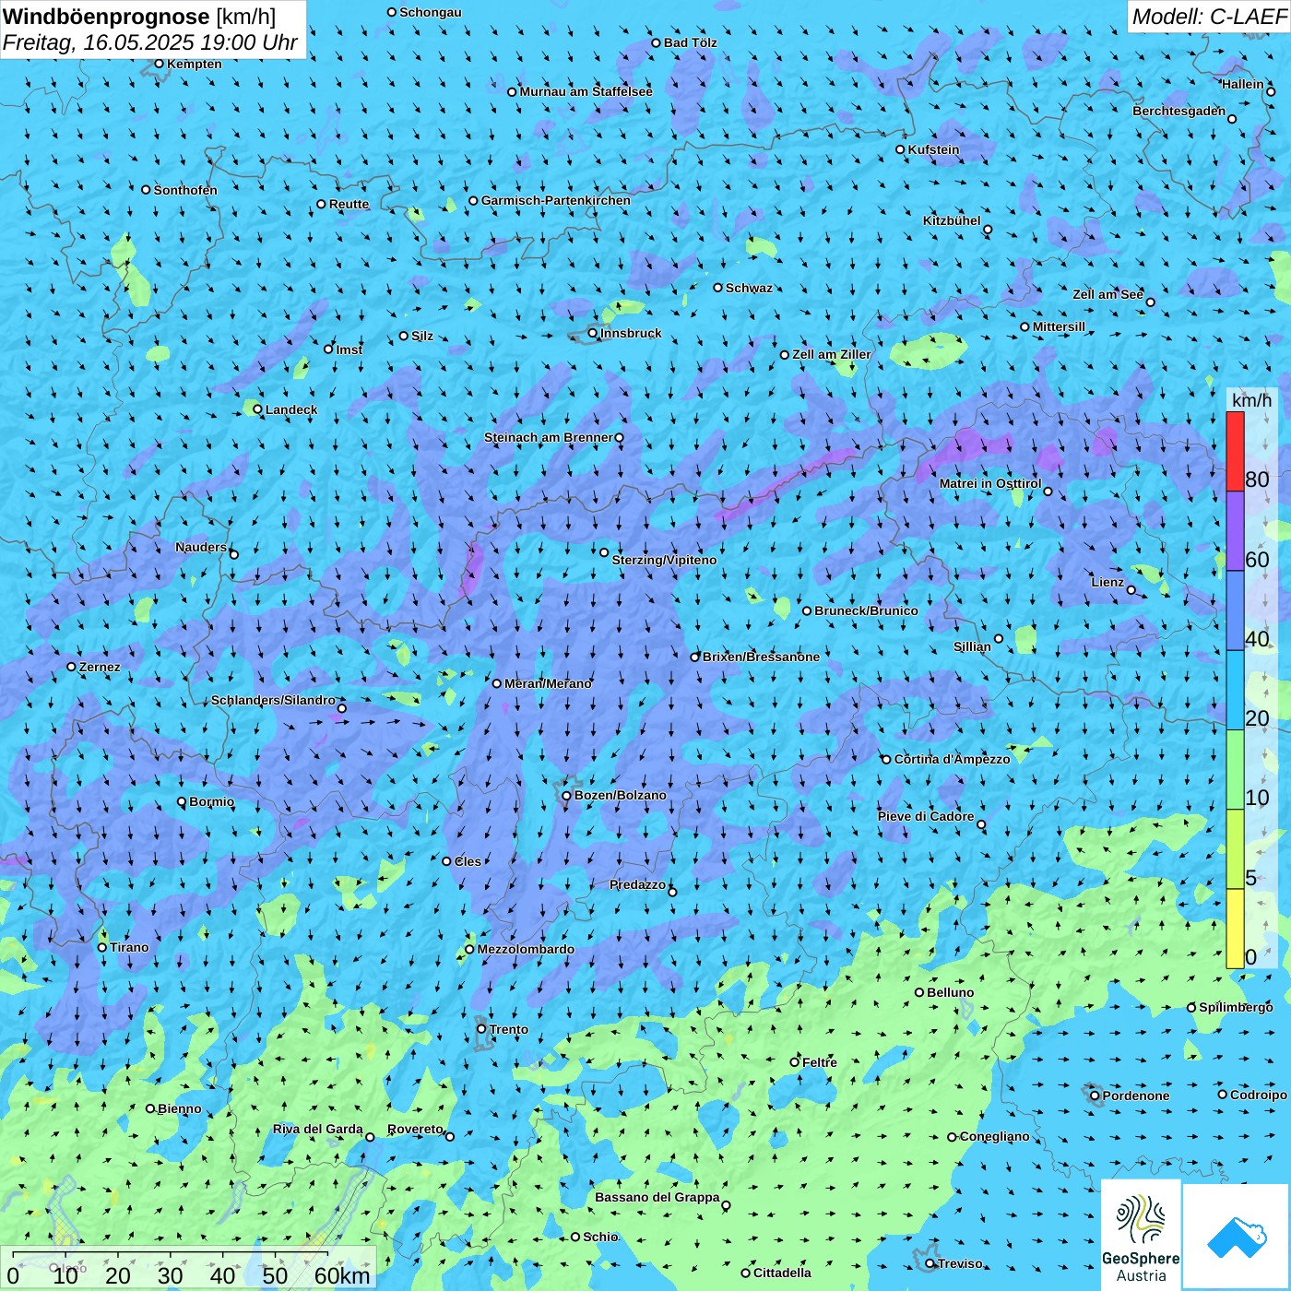Viewport: 1291px width, 1291px height.
Task: Click the Tirano city marker
Action: [102, 947]
